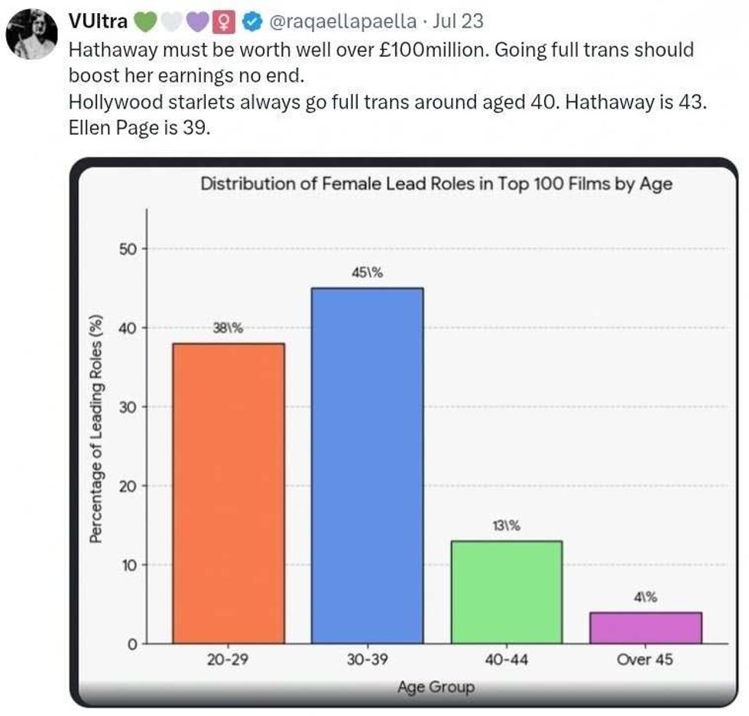
Task: Click the Percentage of Leading Roles axis label
Action: 96,429
